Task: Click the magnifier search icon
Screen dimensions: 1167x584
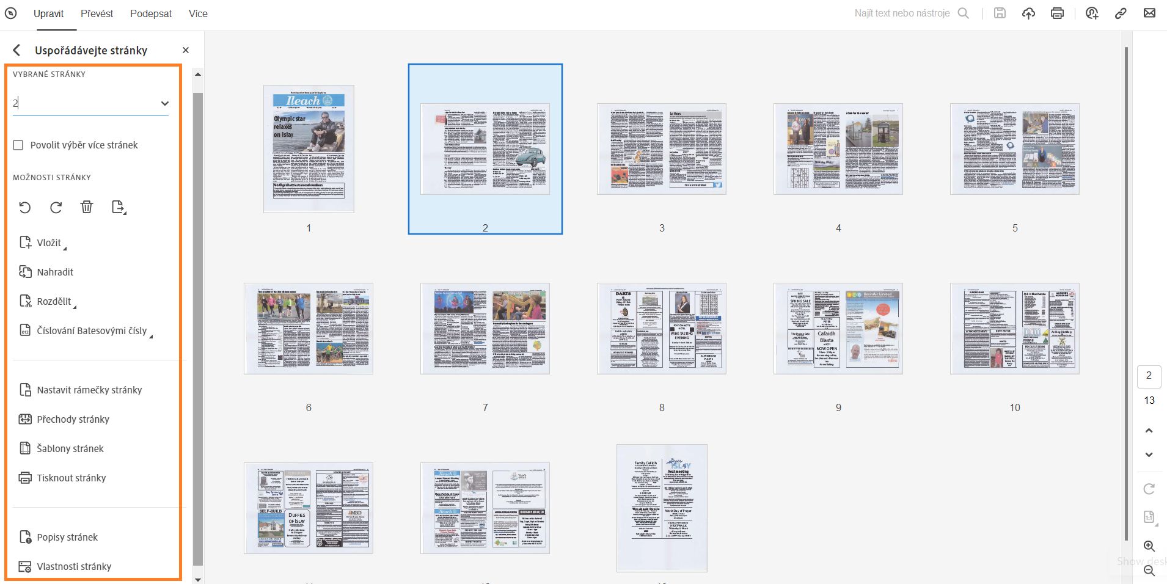Action: pyautogui.click(x=964, y=13)
